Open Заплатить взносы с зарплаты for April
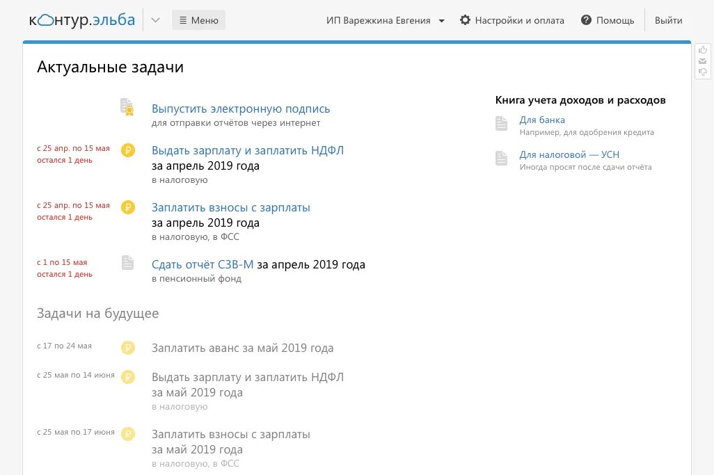714x475 pixels. pyautogui.click(x=231, y=207)
